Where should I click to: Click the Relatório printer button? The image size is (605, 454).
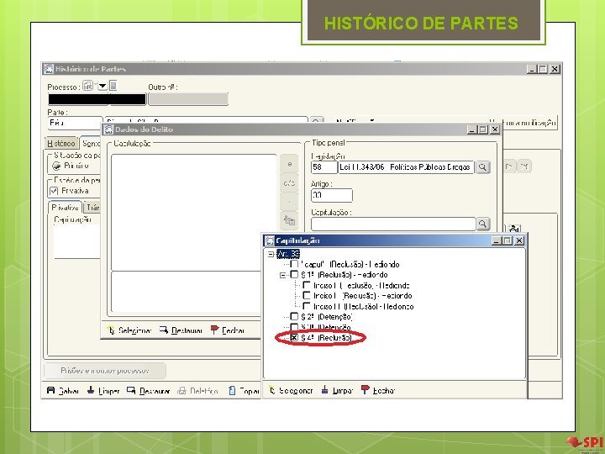[198, 391]
